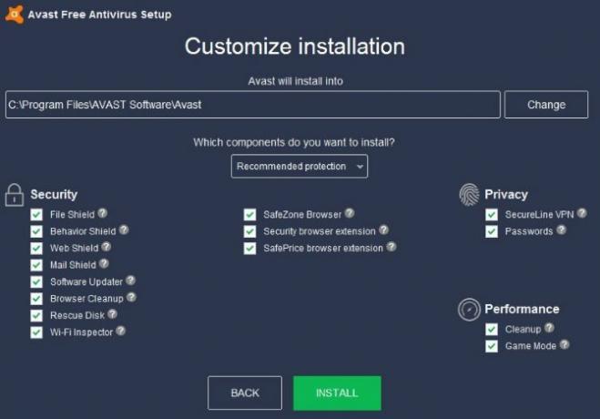Image resolution: width=600 pixels, height=419 pixels.
Task: Toggle the Game Mode checkbox
Action: coord(492,346)
